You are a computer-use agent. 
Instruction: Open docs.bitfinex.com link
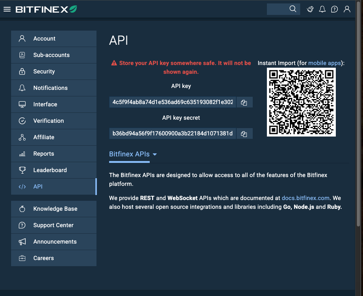(x=305, y=198)
